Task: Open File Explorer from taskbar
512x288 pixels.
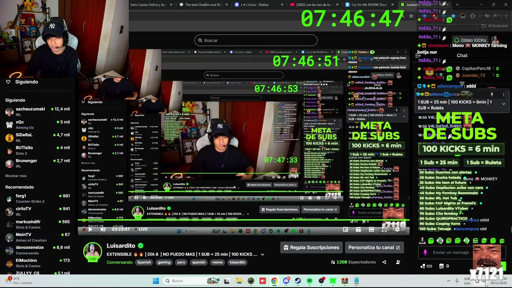Action: point(239,281)
